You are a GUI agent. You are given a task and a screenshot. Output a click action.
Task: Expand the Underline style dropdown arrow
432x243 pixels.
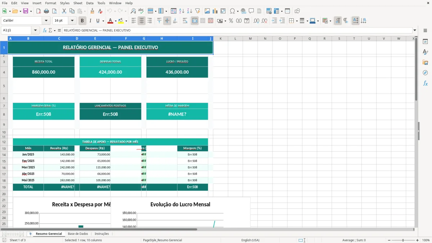(x=103, y=21)
